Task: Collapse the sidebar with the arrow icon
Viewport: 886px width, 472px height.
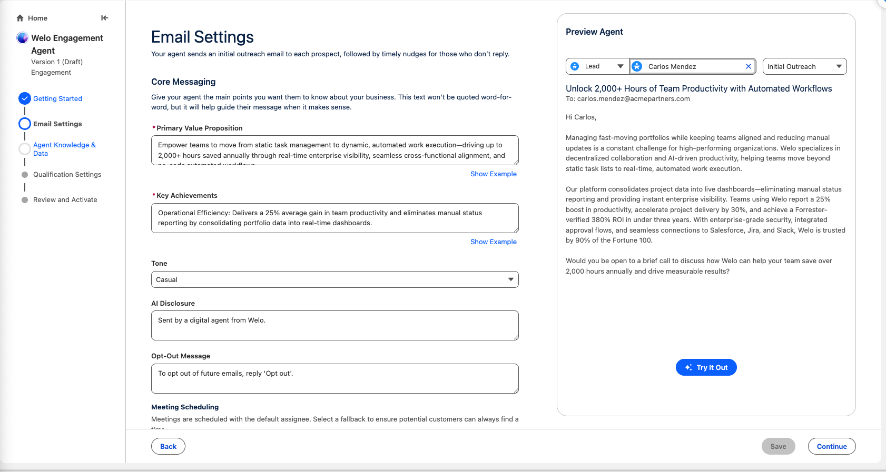Action: 104,18
